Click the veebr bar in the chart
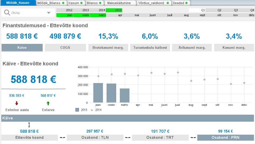The height and width of the screenshot is (144, 255). click(x=111, y=93)
